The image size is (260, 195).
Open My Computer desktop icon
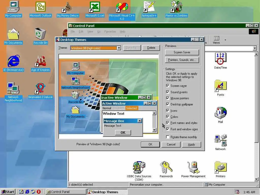13,9
